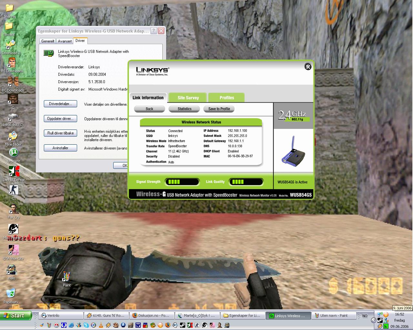This screenshot has height=330, width=413.
Task: Click the Signal Strength meter
Action: coord(182,182)
